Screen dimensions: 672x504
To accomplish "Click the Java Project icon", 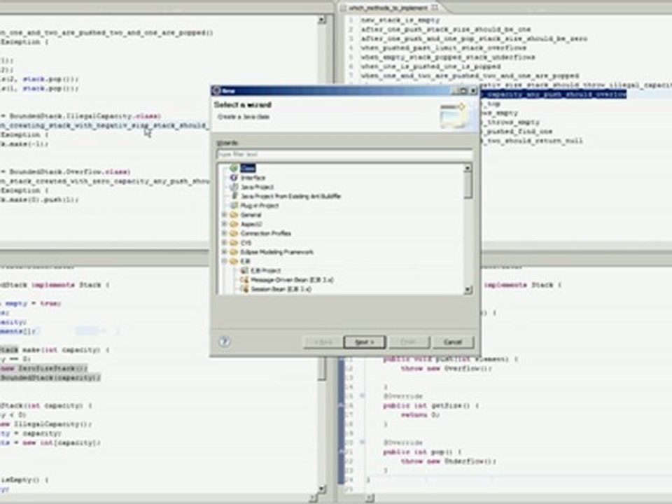I will pyautogui.click(x=234, y=187).
